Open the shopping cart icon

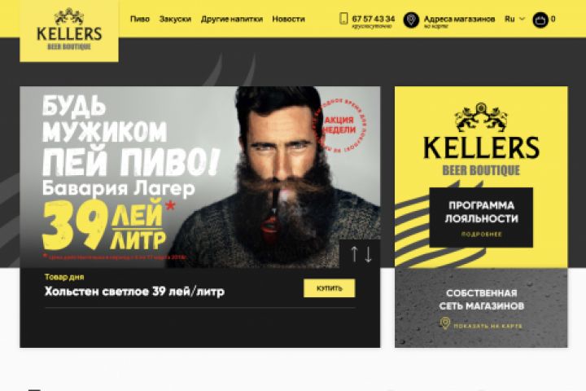(x=540, y=20)
